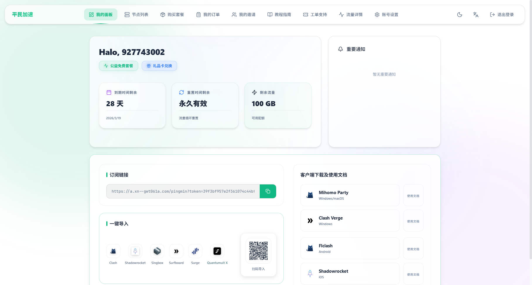Download Mihomo Party client
This screenshot has height=285, width=532.
tap(350, 195)
